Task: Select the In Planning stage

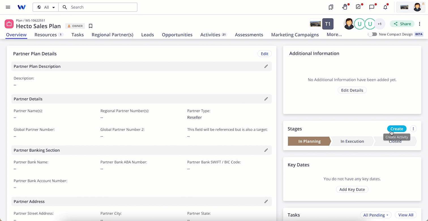Action: click(x=309, y=141)
